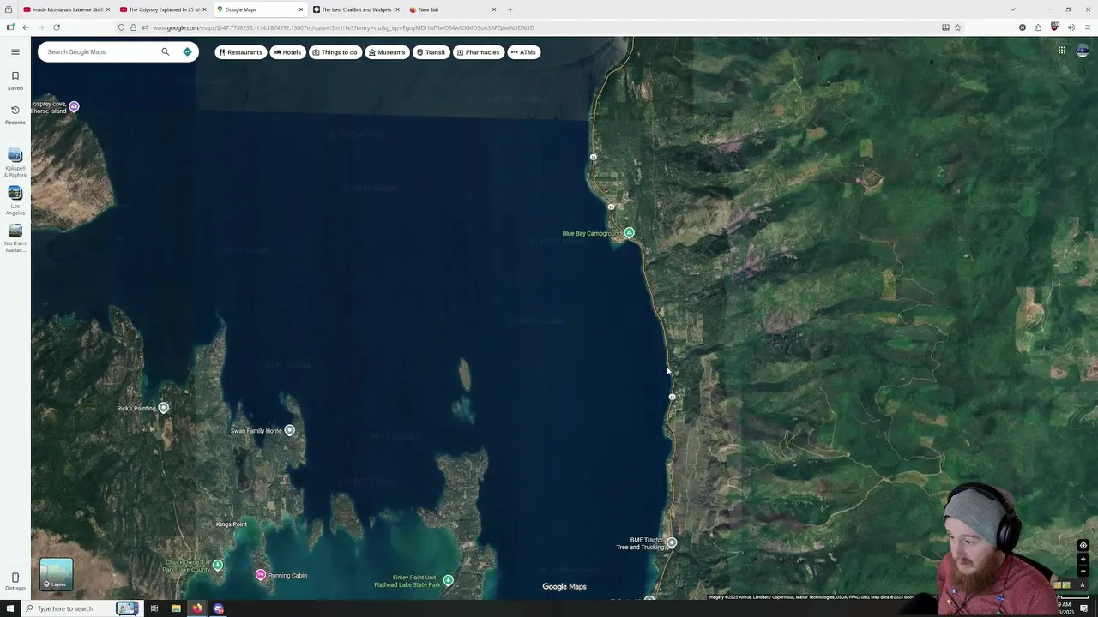Open Directions with the blue arrow icon
1098x617 pixels.
click(187, 51)
